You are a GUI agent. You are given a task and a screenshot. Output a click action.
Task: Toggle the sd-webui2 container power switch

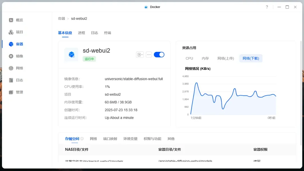click(x=159, y=55)
